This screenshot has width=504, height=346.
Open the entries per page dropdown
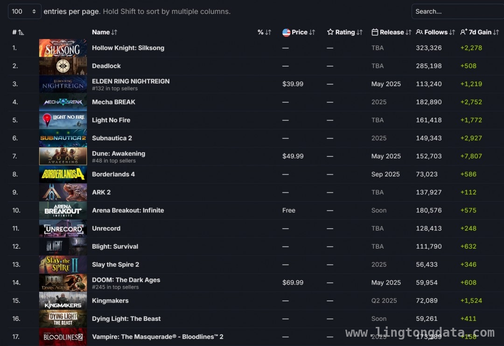(24, 12)
